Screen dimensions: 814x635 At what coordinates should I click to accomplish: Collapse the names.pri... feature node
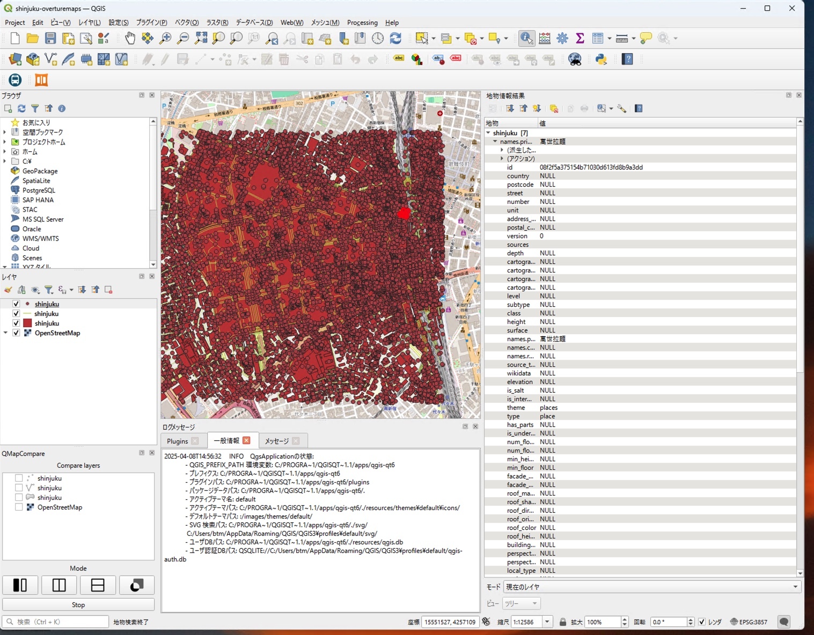[495, 141]
